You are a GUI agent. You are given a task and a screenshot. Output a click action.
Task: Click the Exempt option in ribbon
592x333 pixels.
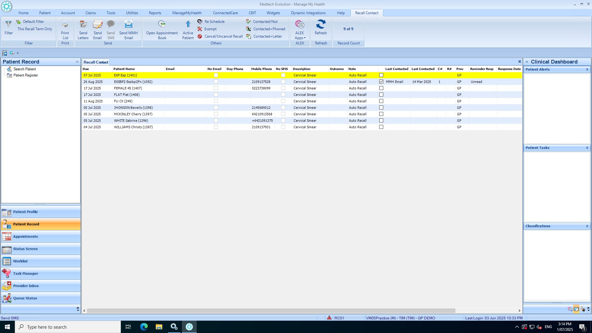click(210, 29)
